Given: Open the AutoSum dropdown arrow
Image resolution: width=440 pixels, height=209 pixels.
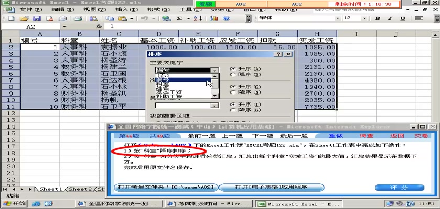Looking at the screenshot, I should click(x=188, y=18).
